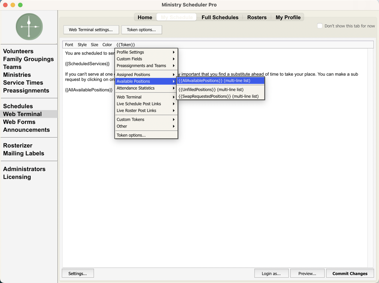This screenshot has width=379, height=283.
Task: Click the {{AllAvailablePositions}} token in editor body
Action: pyautogui.click(x=89, y=90)
